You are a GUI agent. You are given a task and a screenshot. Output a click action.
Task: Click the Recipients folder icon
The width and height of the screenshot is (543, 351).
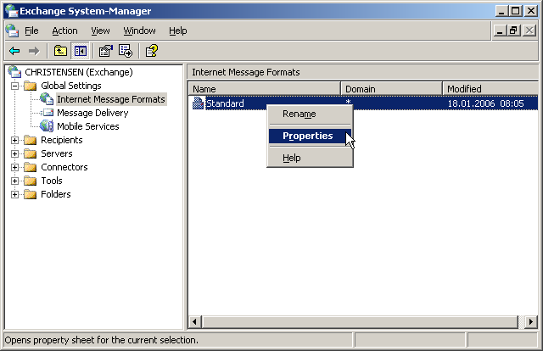[x=31, y=140]
